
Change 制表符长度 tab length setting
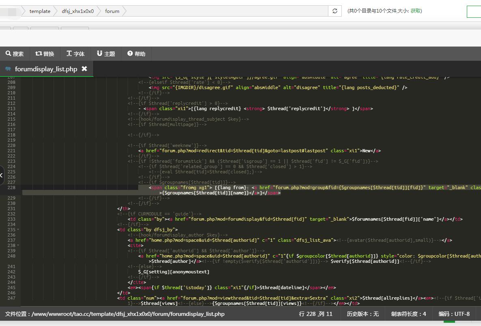tap(408, 314)
